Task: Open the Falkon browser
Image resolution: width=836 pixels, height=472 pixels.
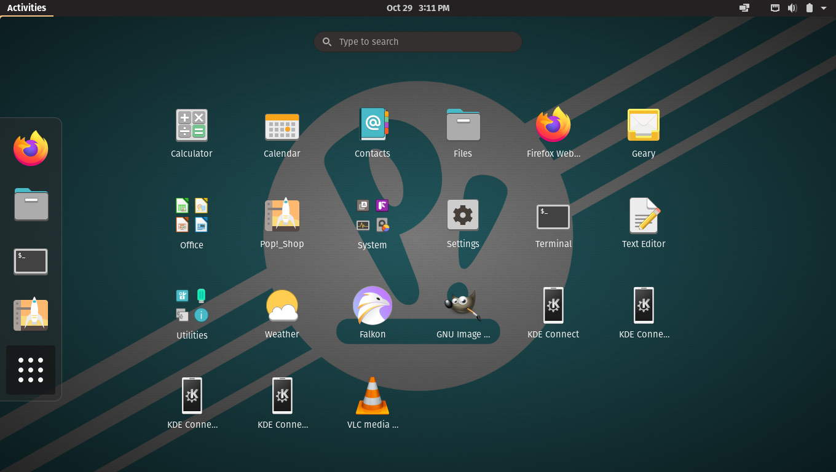Action: click(373, 305)
